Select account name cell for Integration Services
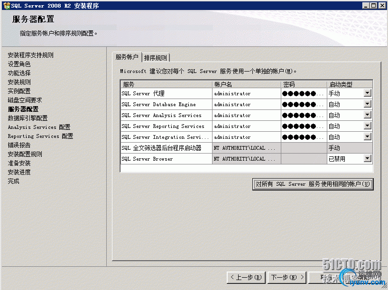This screenshot has height=290, width=388. pyautogui.click(x=247, y=137)
